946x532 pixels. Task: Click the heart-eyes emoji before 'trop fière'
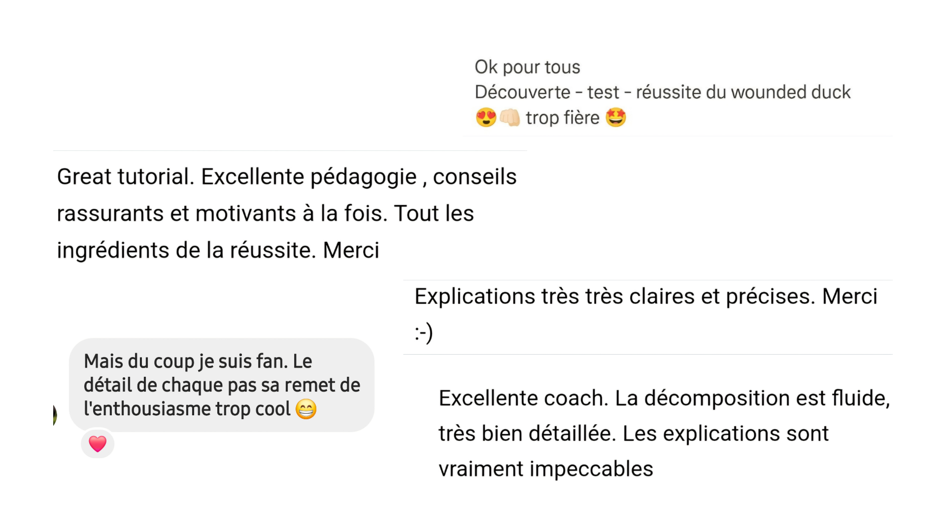coord(486,118)
